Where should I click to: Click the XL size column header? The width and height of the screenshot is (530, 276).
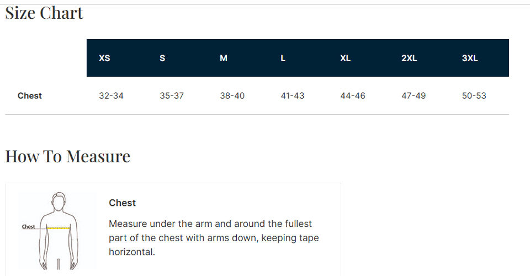click(346, 58)
